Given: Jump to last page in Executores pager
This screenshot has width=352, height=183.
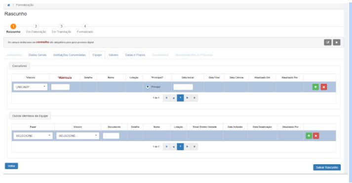Looking at the screenshot, I should (195, 98).
